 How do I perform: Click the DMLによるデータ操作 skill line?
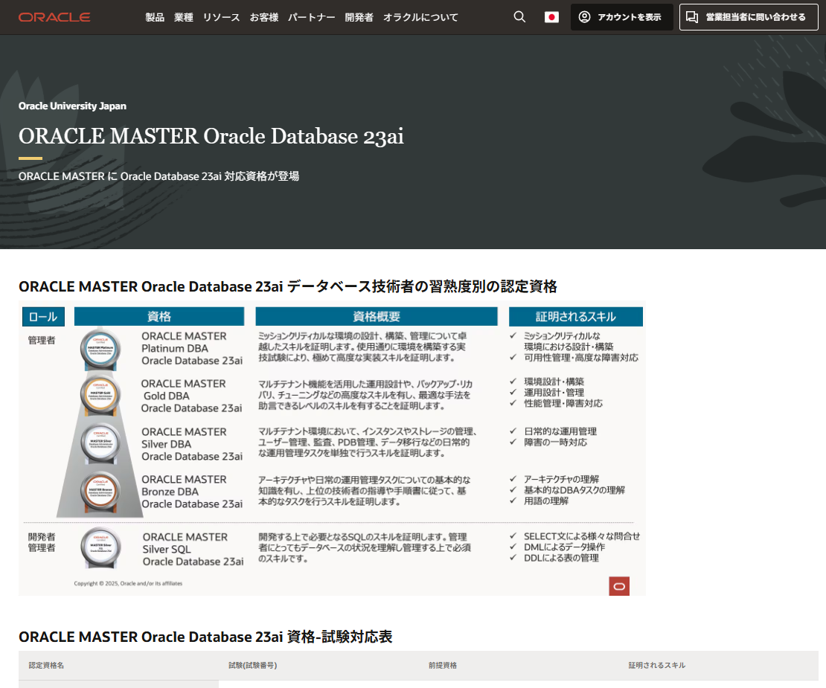[564, 547]
